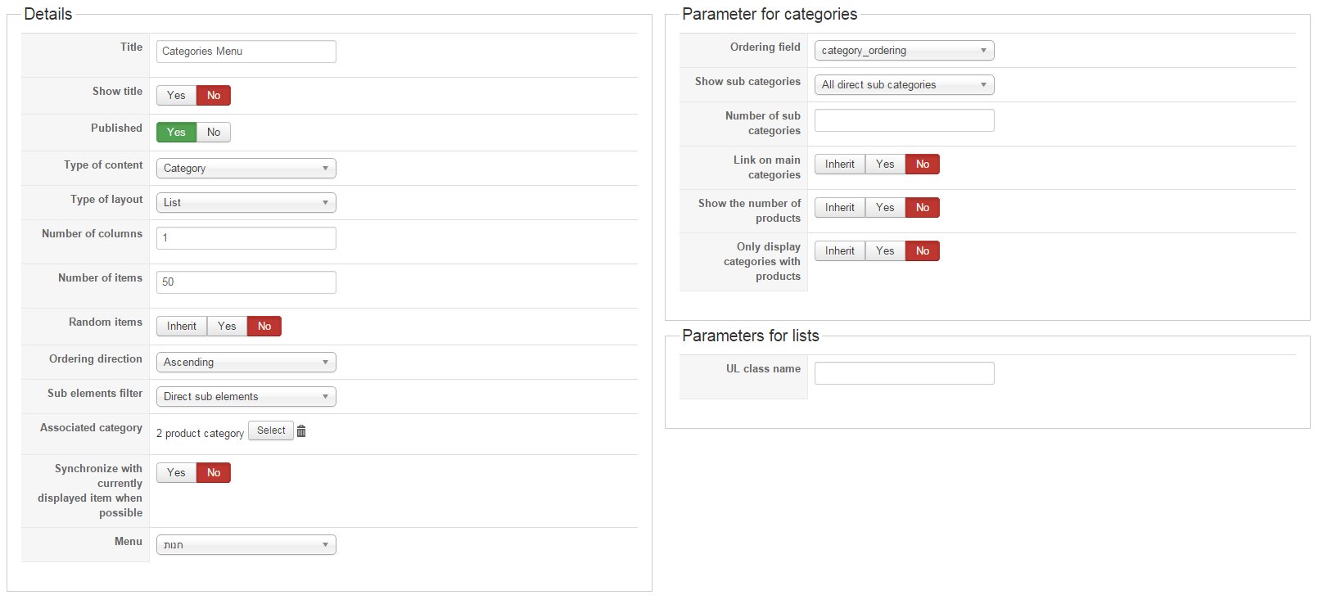1341x613 pixels.
Task: Set Published to No
Action: click(x=214, y=133)
